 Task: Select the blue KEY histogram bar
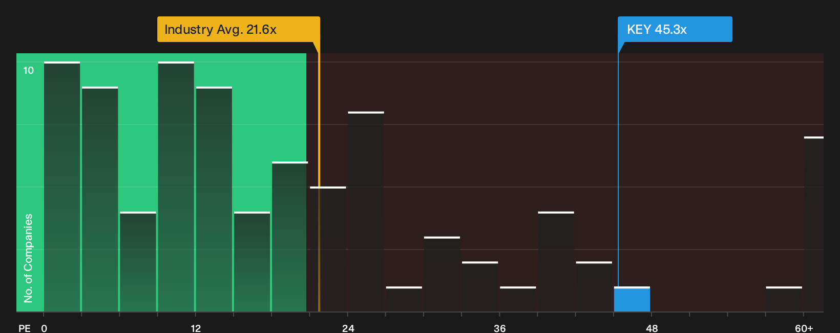click(x=632, y=299)
